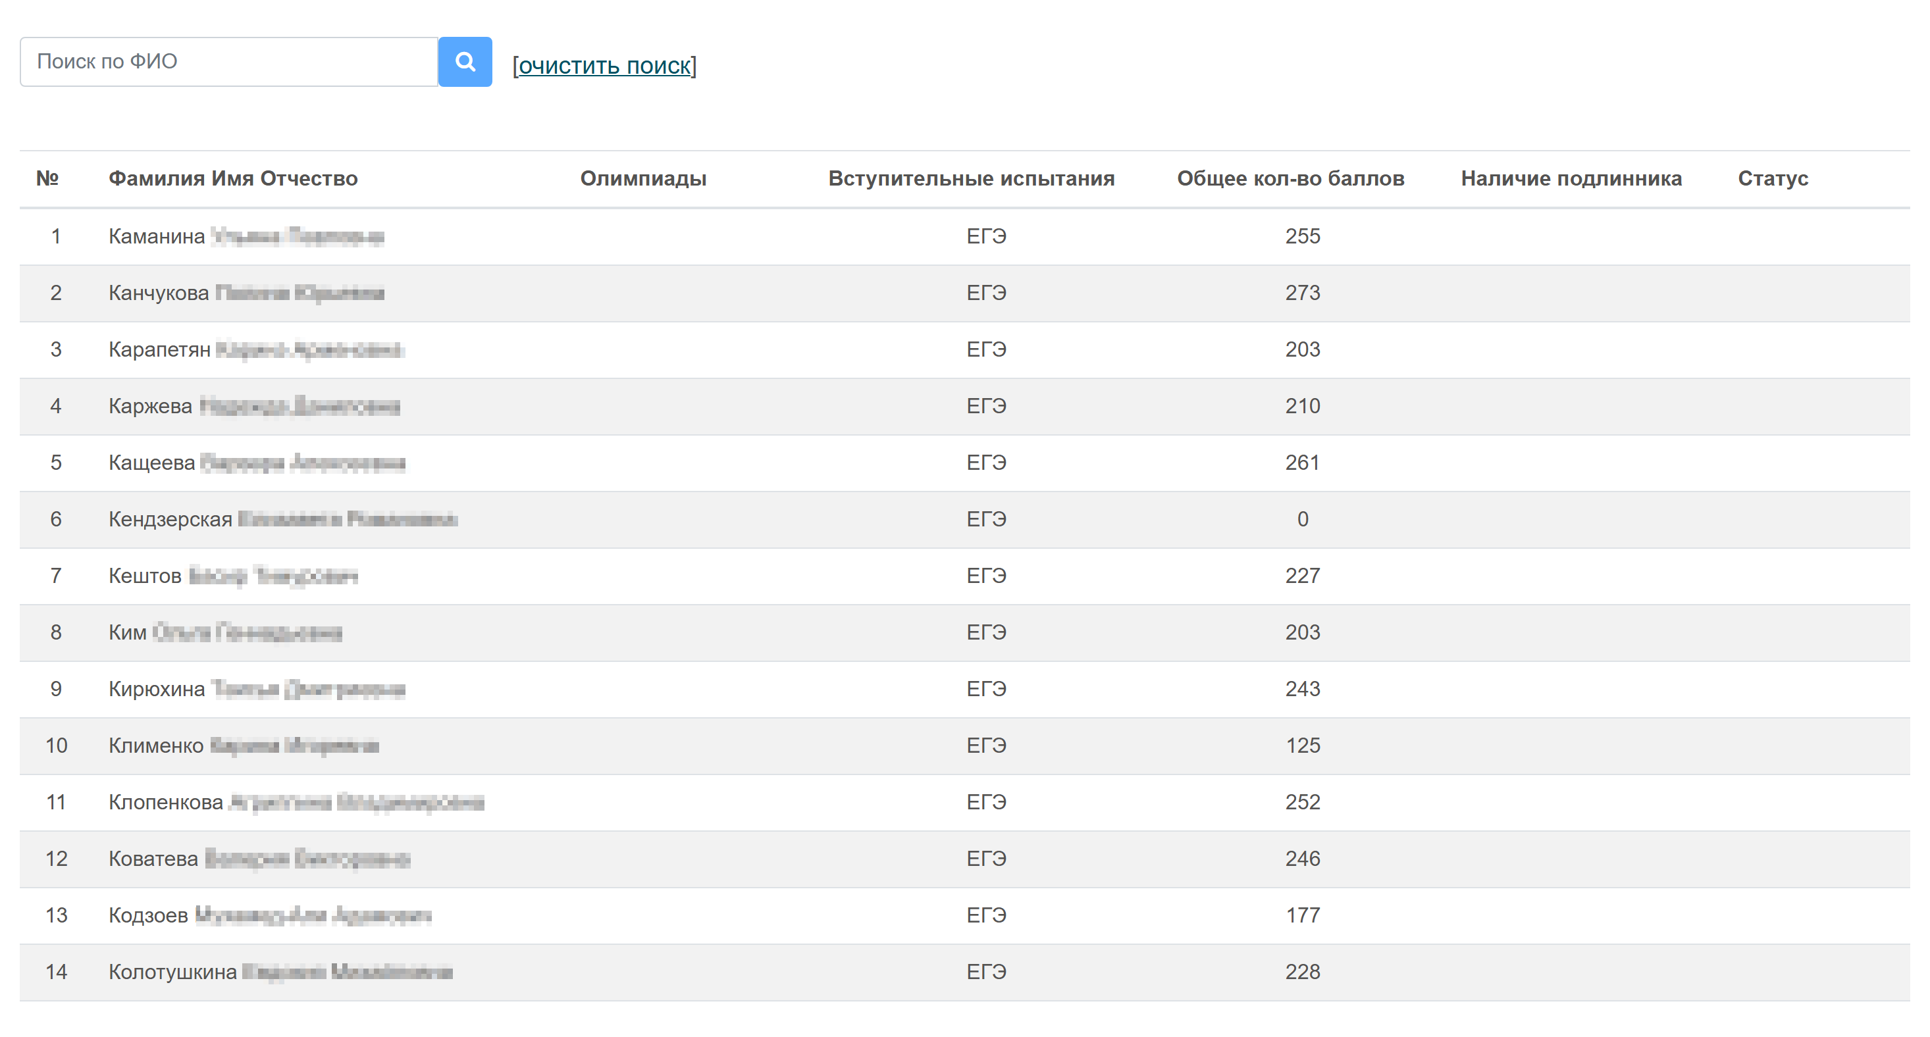Click score 243 in Кирюхина row
This screenshot has height=1037, width=1930.
(x=1302, y=689)
